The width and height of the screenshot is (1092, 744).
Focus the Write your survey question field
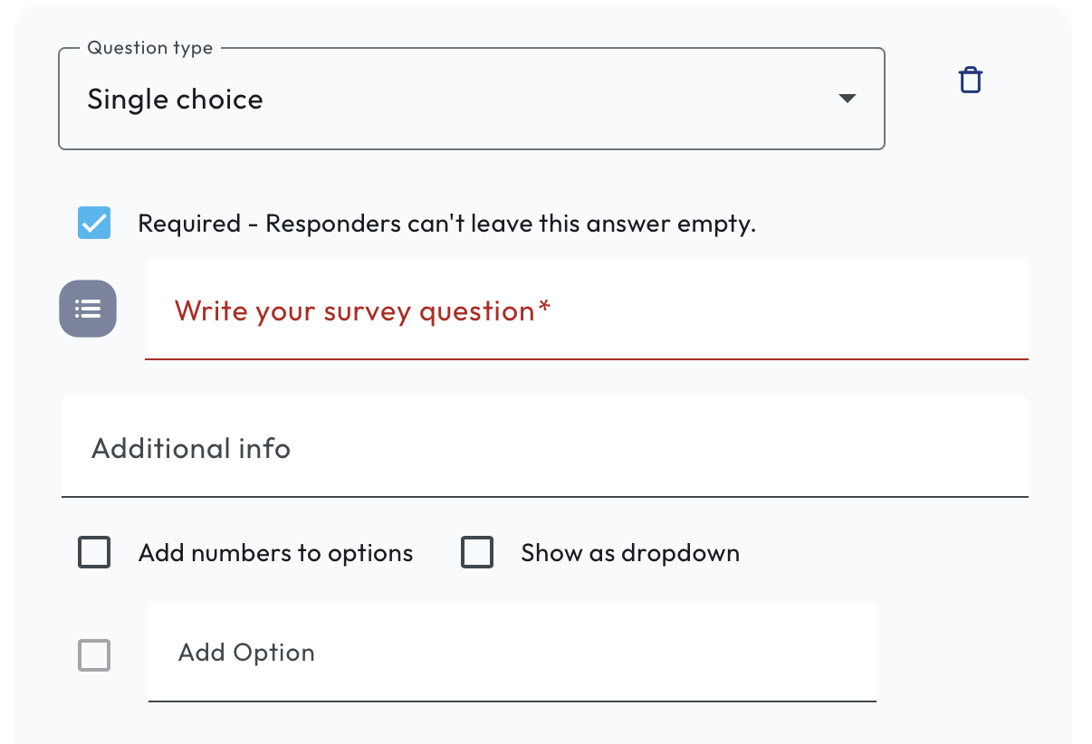point(586,310)
